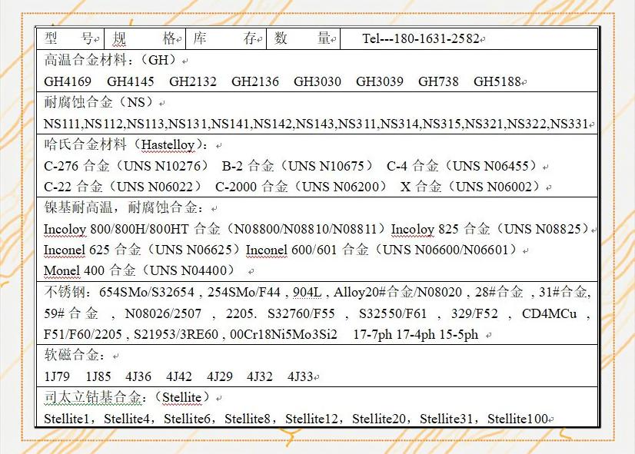Click C-4 合金(UNS N06455)
Screen dimensions: 635x454
click(x=463, y=166)
